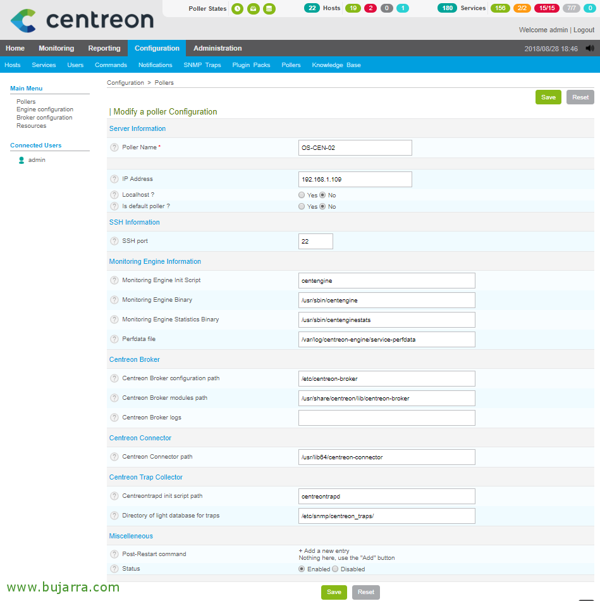Click the top Save button
Image resolution: width=600 pixels, height=601 pixels.
pos(548,97)
